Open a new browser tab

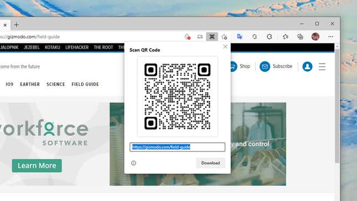(17, 24)
